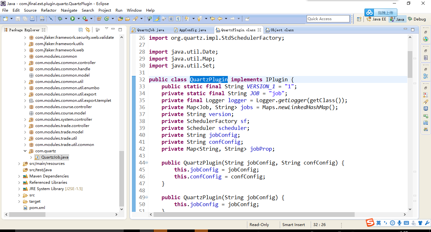Click Collapse All in Package Explorer
431x232 pixels.
pos(80,30)
